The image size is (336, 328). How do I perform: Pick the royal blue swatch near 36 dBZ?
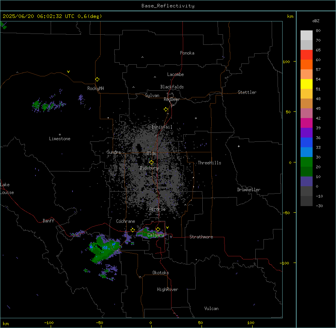click(x=306, y=142)
